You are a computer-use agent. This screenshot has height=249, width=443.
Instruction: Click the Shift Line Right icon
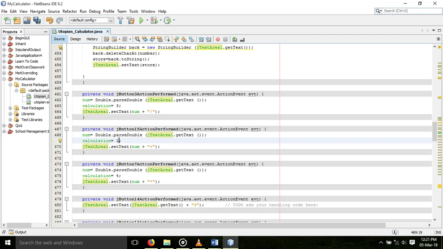click(208, 39)
